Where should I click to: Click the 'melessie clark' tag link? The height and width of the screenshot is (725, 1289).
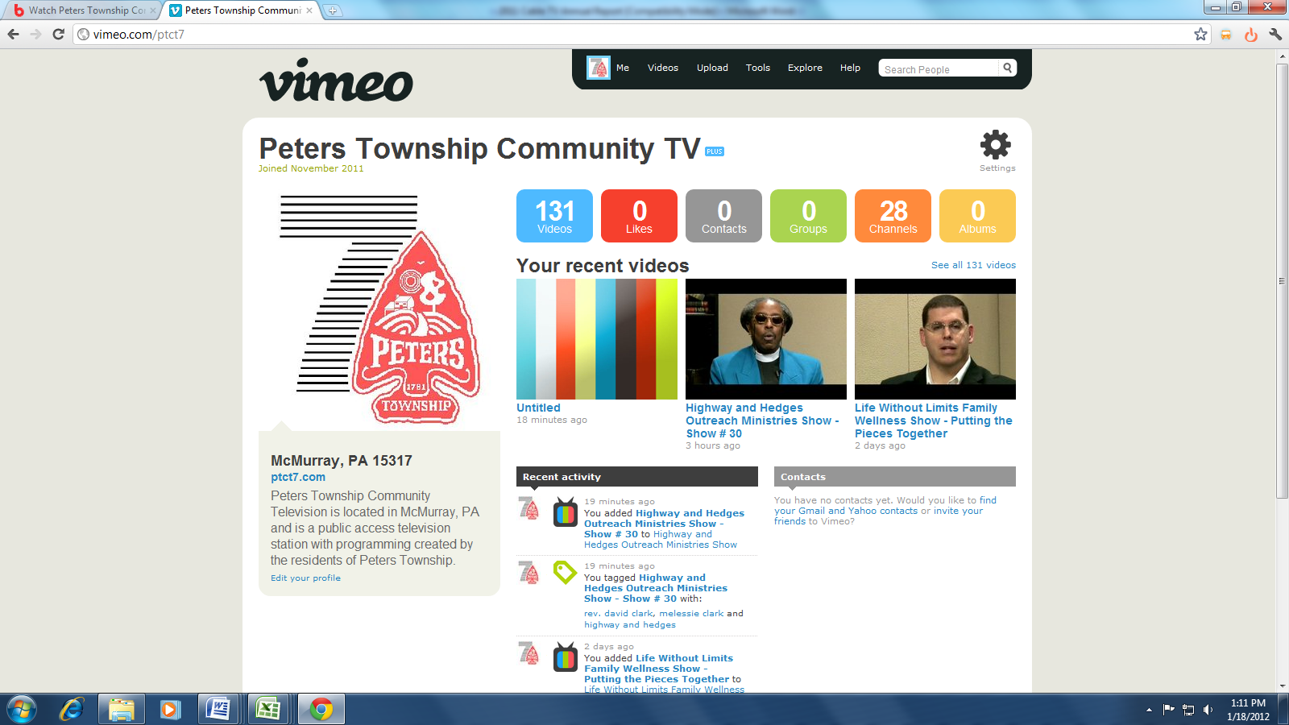pyautogui.click(x=691, y=613)
